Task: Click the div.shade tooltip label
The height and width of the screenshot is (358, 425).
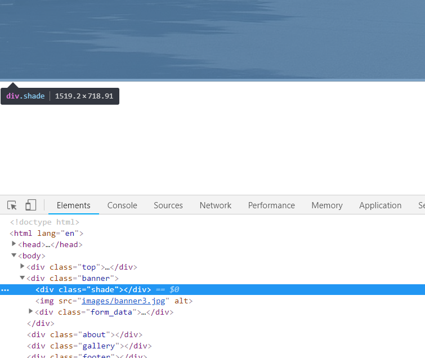Action: point(25,96)
